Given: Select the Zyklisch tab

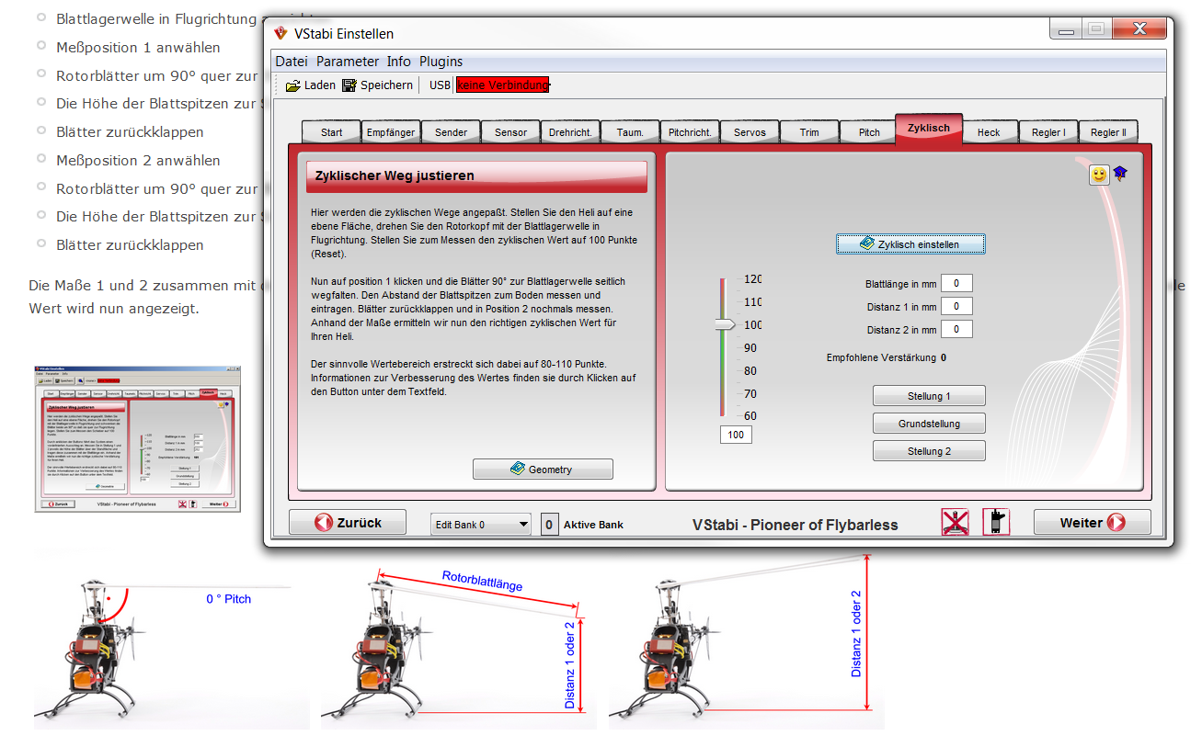Looking at the screenshot, I should point(929,128).
